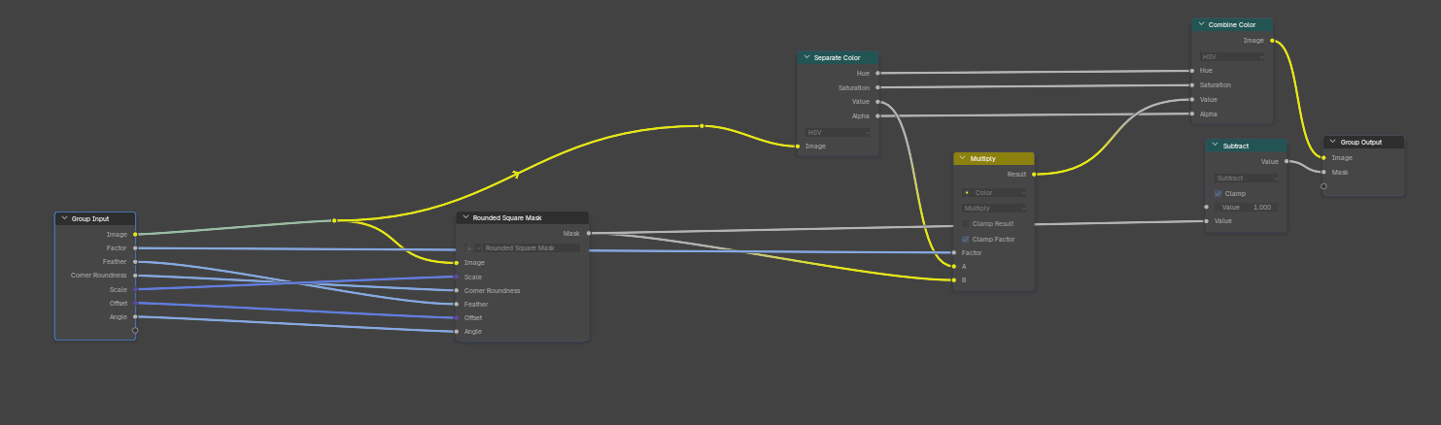The height and width of the screenshot is (425, 1441).
Task: Click the Value 1.000 field
Action: pyautogui.click(x=1247, y=207)
